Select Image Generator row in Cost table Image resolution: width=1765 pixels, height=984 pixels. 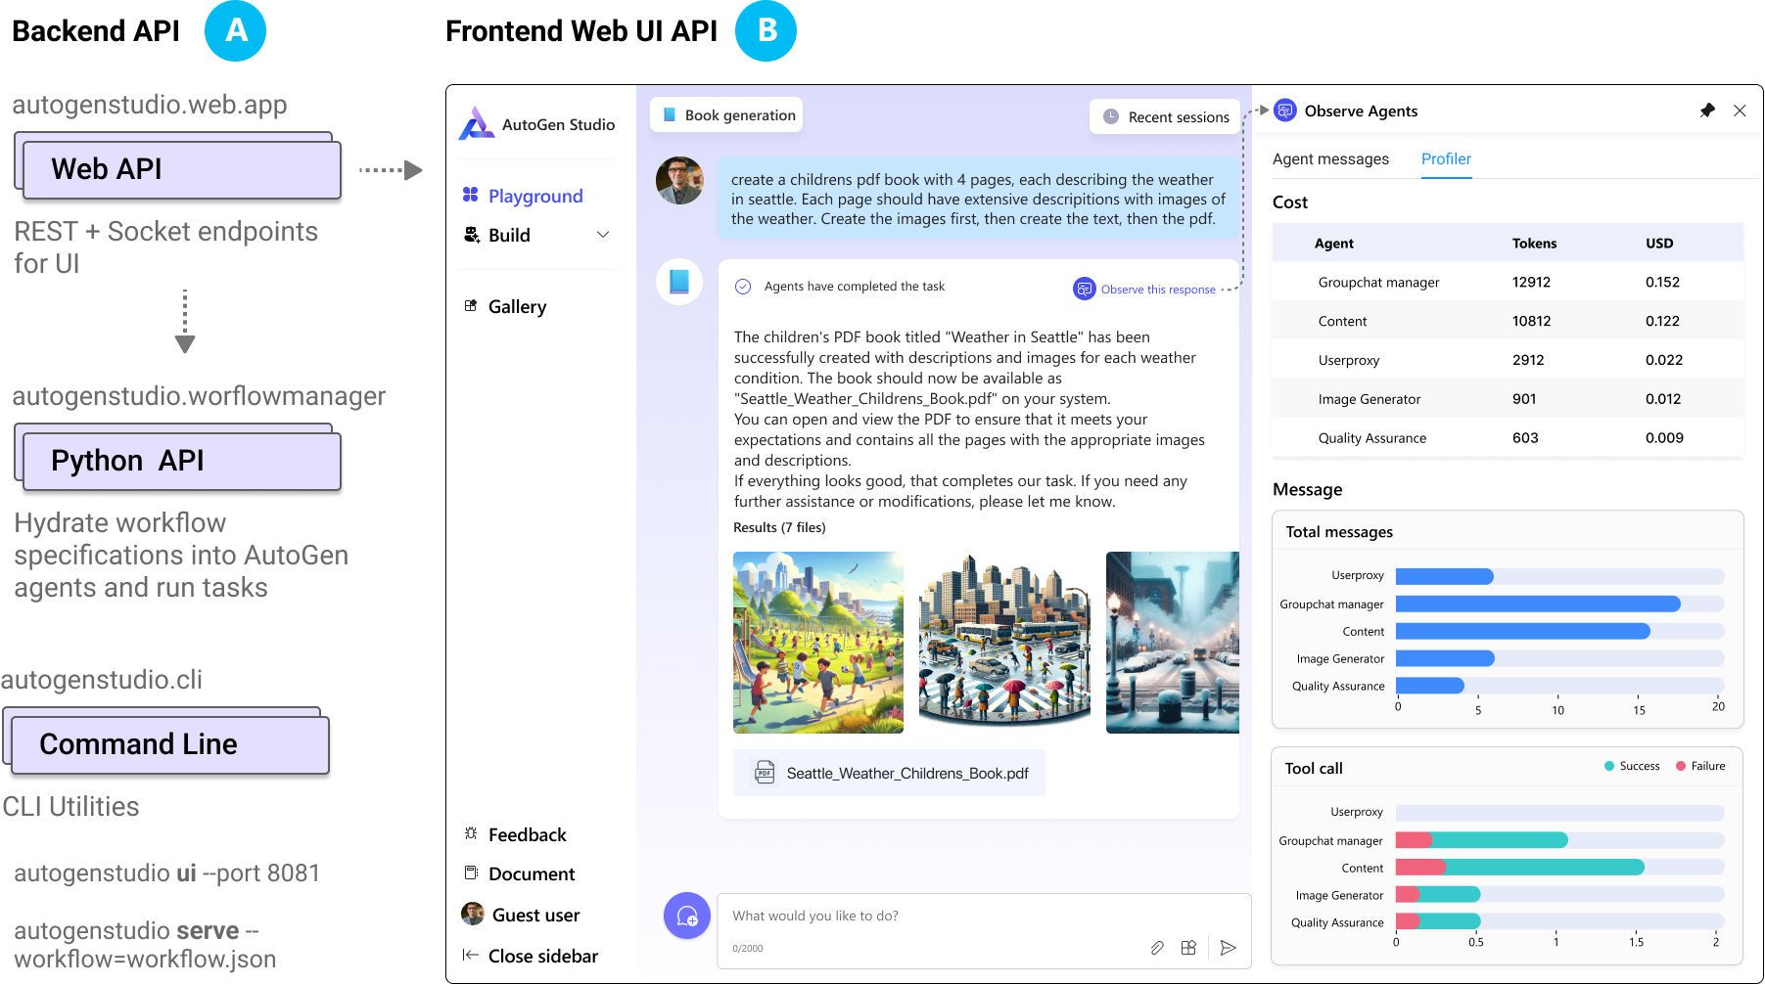[1508, 399]
